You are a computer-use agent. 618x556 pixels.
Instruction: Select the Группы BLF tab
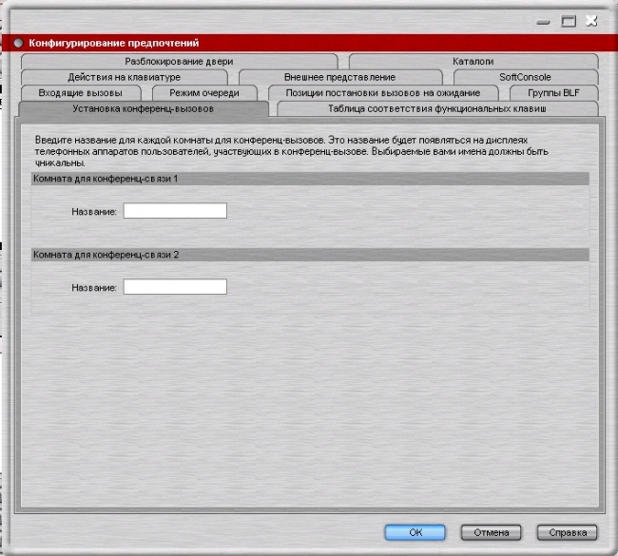click(x=553, y=93)
